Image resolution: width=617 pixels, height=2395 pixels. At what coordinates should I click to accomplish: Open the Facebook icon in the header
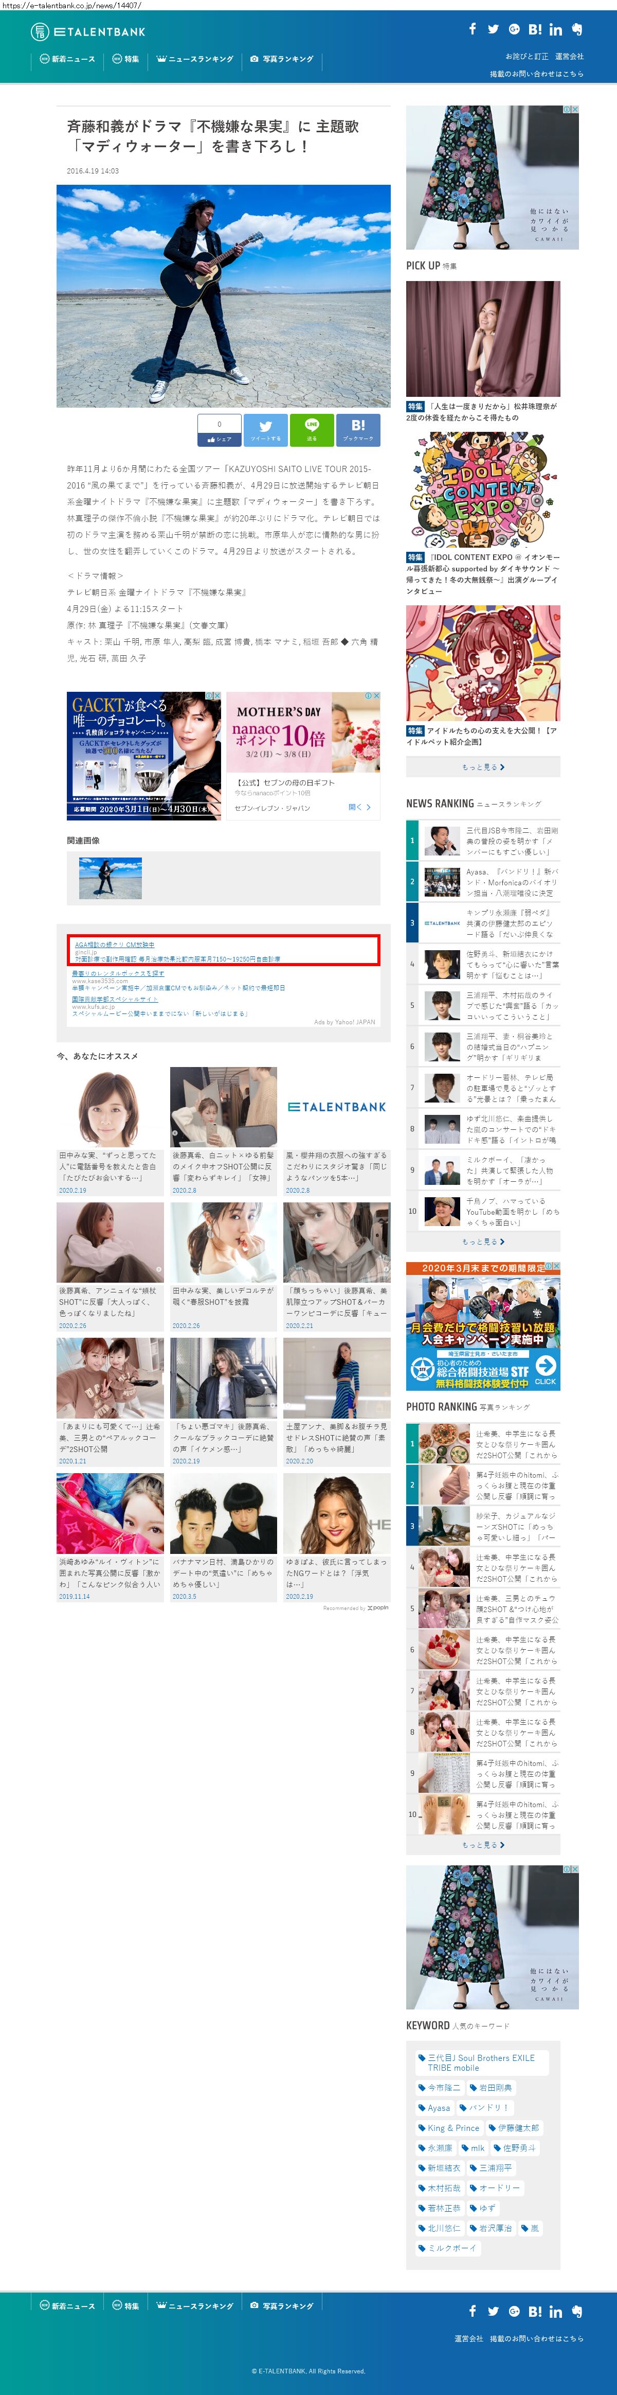(472, 30)
